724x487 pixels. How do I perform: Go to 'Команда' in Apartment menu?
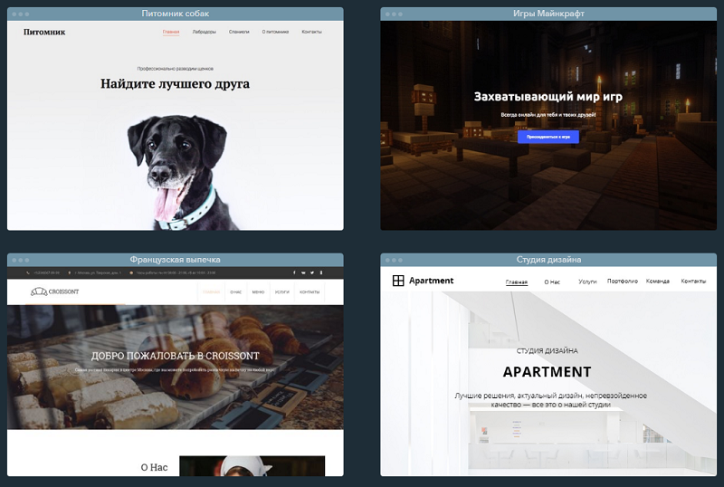(x=658, y=281)
